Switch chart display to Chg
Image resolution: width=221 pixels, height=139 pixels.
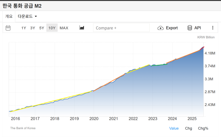[189, 128]
